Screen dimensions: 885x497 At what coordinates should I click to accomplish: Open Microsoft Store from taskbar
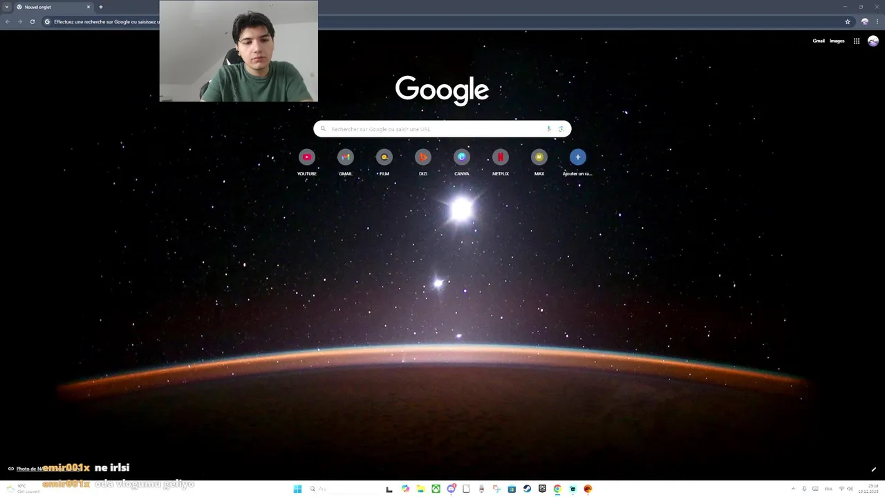point(512,489)
